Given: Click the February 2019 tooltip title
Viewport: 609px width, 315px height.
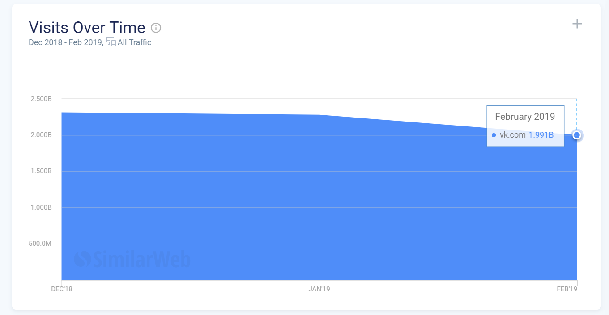Looking at the screenshot, I should 525,117.
